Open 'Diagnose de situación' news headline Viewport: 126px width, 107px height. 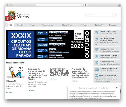pos(37,74)
